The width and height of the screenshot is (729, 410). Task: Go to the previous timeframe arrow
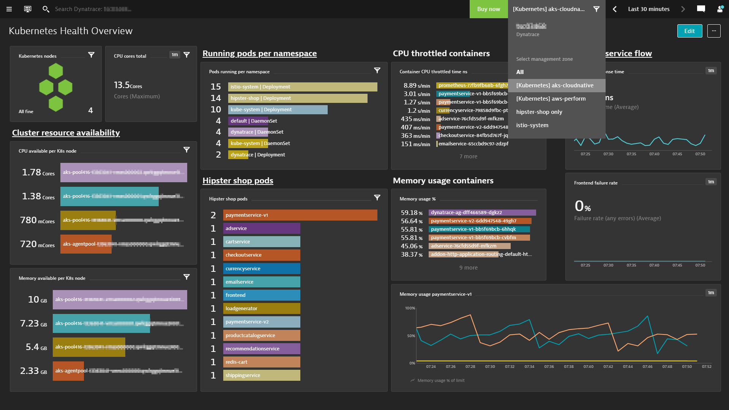click(x=615, y=9)
